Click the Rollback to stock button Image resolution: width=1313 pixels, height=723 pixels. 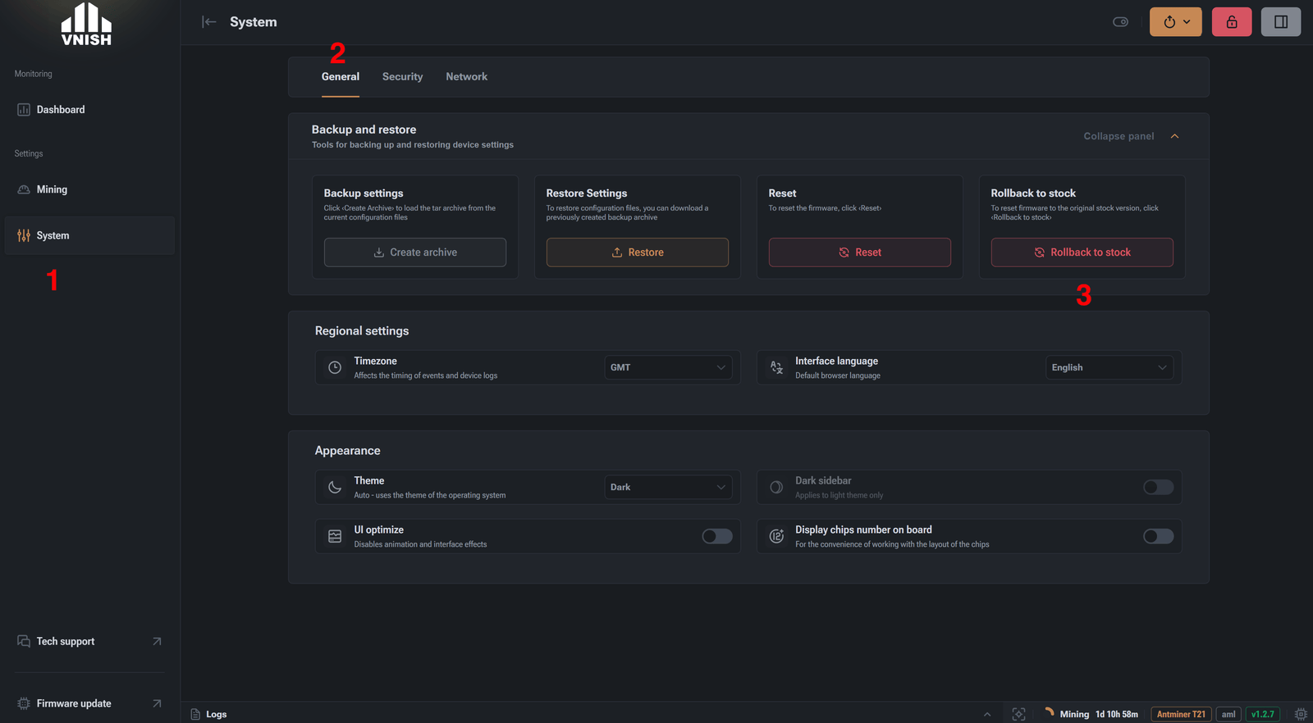click(1082, 252)
